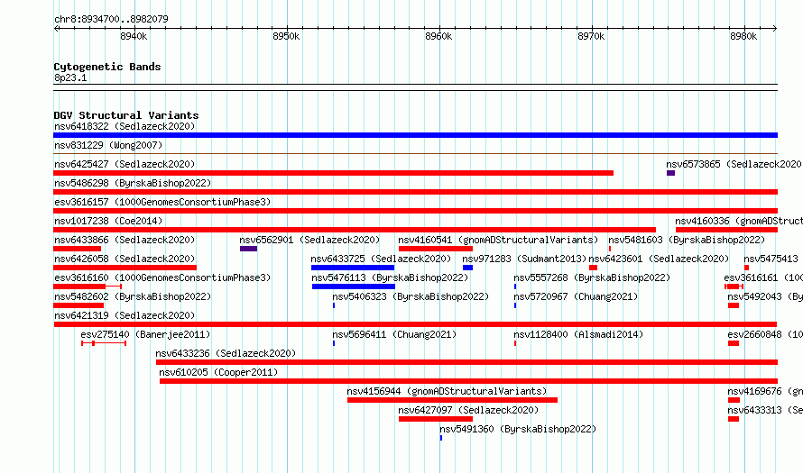Open nsv6562901 (Sedlazeck2020) label
This screenshot has width=803, height=473.
coord(309,240)
